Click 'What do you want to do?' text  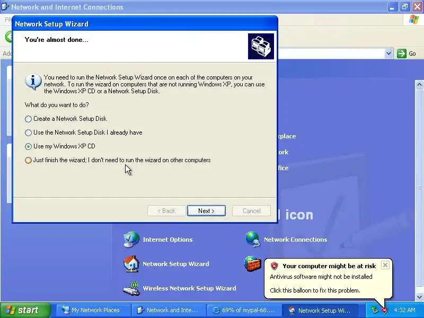click(57, 105)
